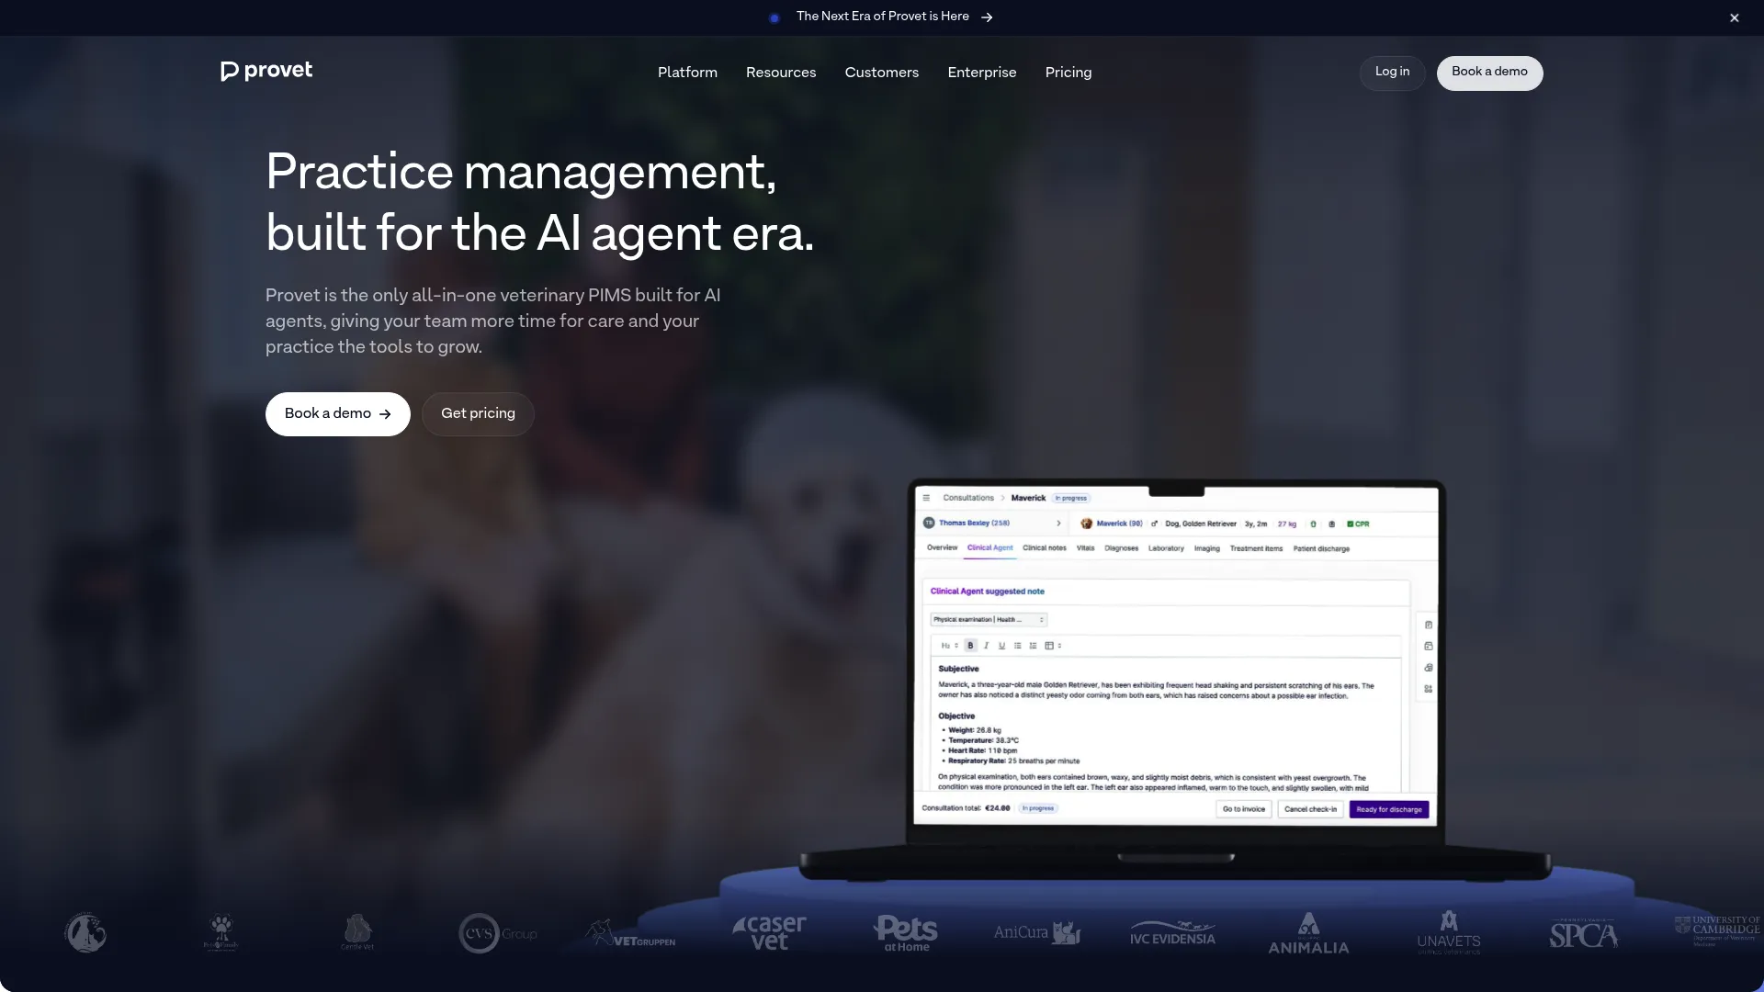Toggle Italic formatting in note editor
1764x992 pixels.
[986, 646]
